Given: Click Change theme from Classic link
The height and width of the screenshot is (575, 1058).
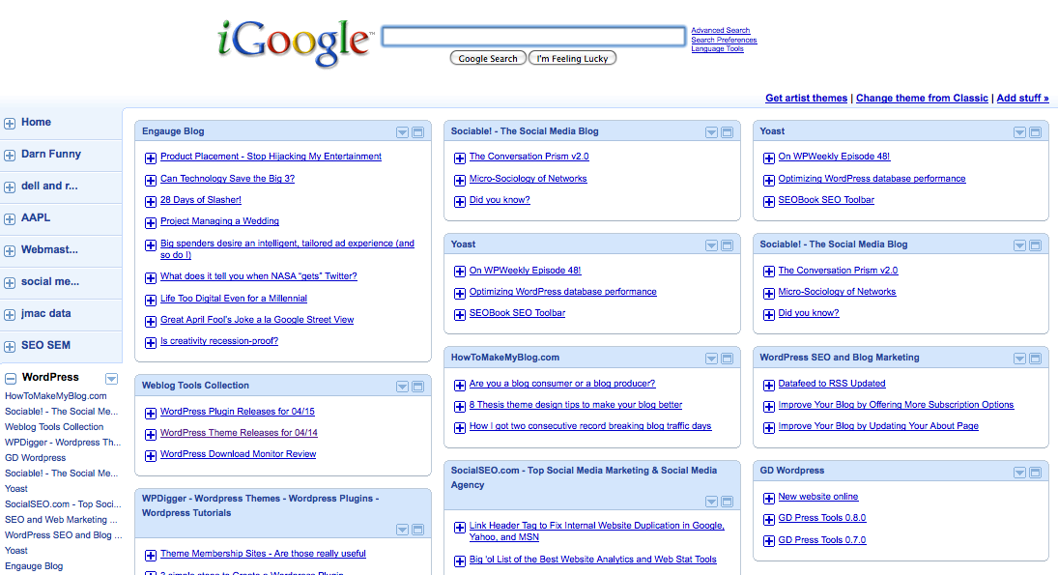Looking at the screenshot, I should point(922,98).
